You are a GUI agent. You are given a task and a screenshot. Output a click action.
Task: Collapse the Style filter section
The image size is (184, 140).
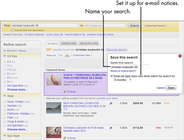pos(5,96)
